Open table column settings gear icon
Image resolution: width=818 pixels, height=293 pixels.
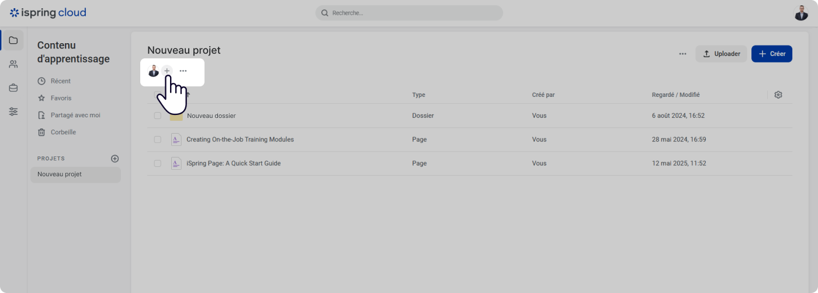click(x=778, y=95)
